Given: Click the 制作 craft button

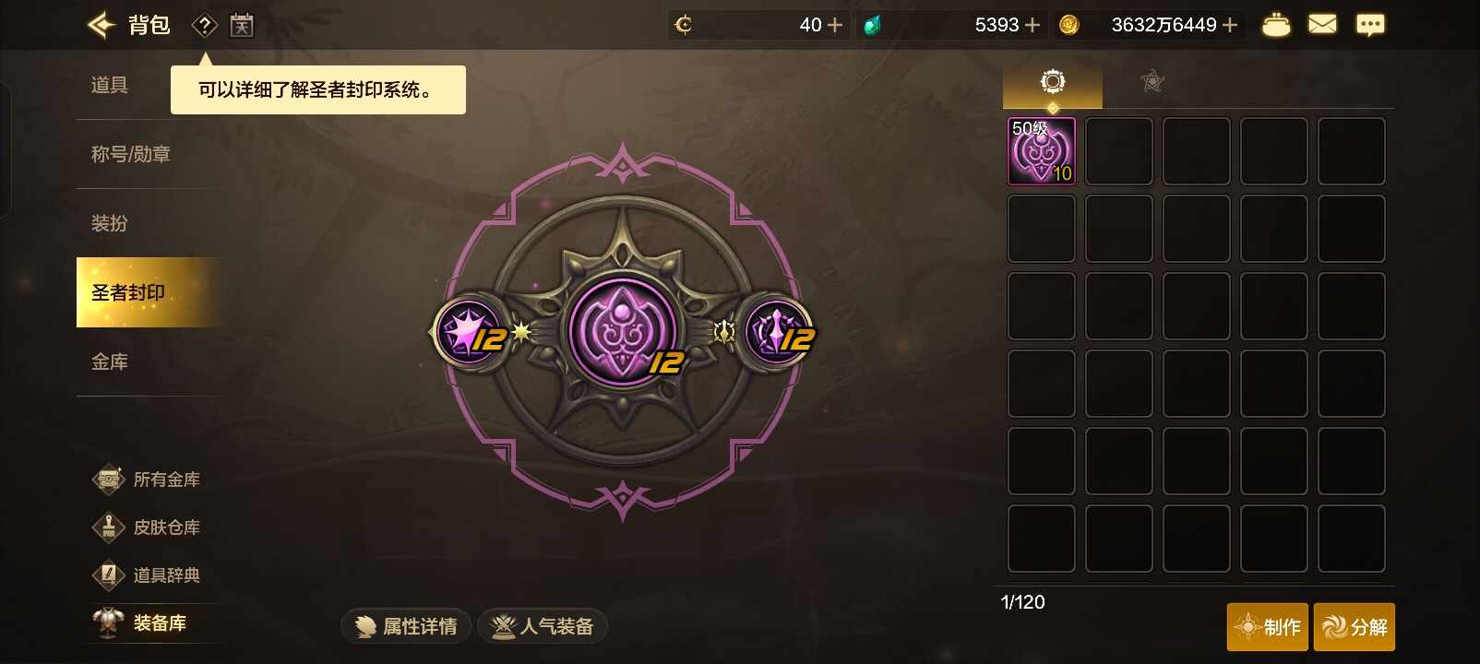Looking at the screenshot, I should (x=1268, y=627).
